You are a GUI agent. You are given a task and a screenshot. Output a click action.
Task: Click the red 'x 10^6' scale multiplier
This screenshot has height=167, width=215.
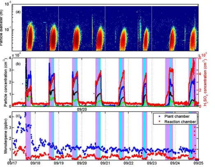click(x=202, y=55)
